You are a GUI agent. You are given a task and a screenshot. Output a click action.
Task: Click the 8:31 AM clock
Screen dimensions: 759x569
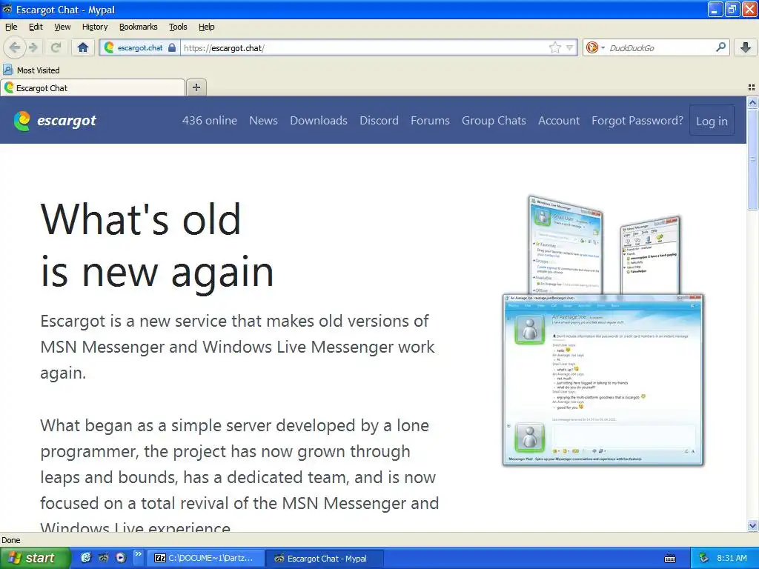pyautogui.click(x=732, y=558)
